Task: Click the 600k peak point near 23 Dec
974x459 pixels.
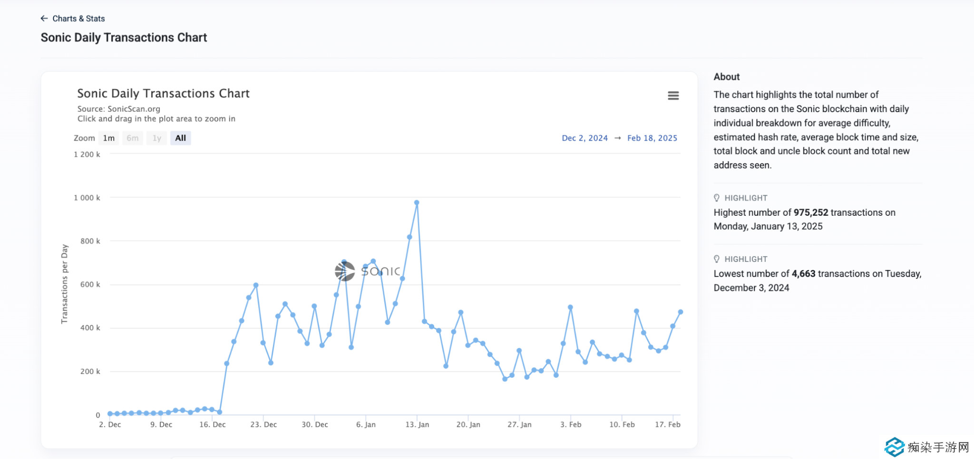Action: [x=256, y=286]
